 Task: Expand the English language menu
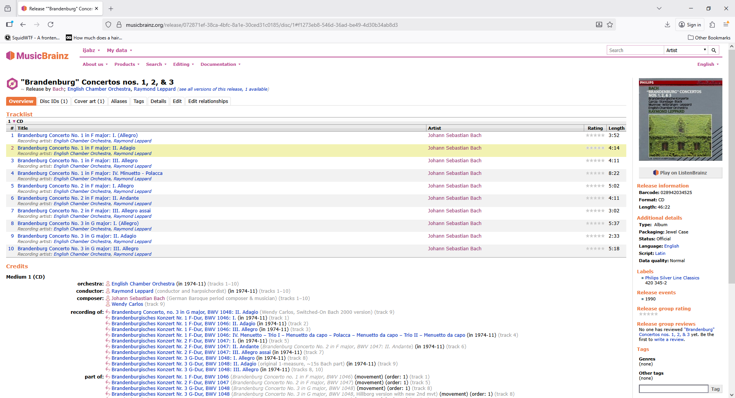click(x=708, y=64)
